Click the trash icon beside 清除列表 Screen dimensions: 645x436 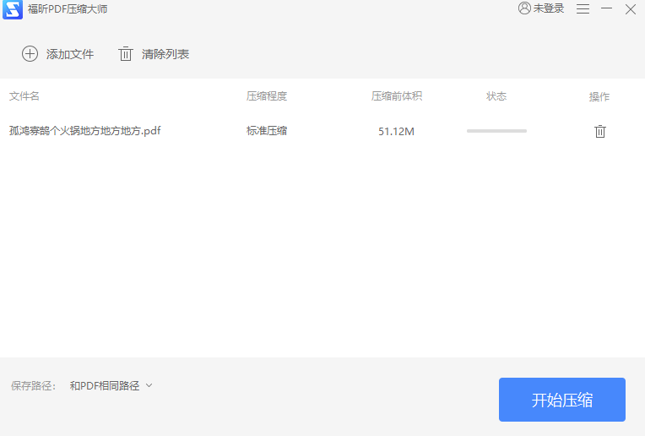126,54
